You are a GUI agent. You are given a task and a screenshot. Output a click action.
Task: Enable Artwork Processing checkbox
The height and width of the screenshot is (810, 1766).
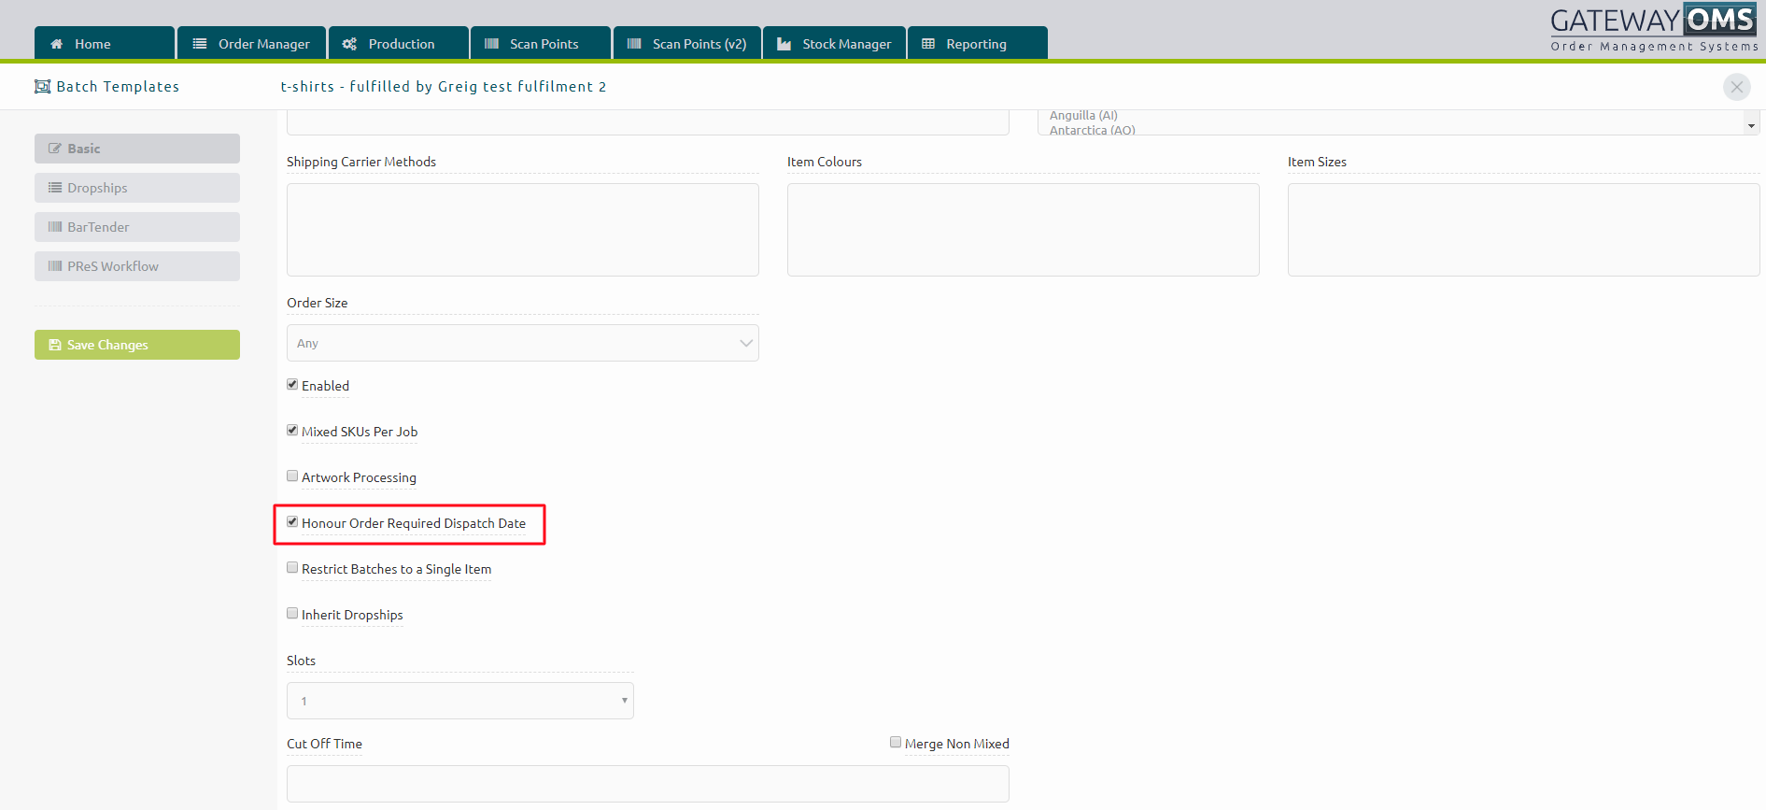(x=292, y=476)
